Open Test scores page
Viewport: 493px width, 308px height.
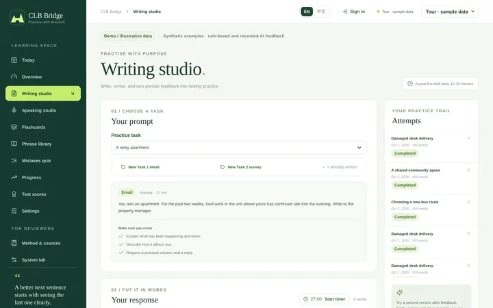43,194
